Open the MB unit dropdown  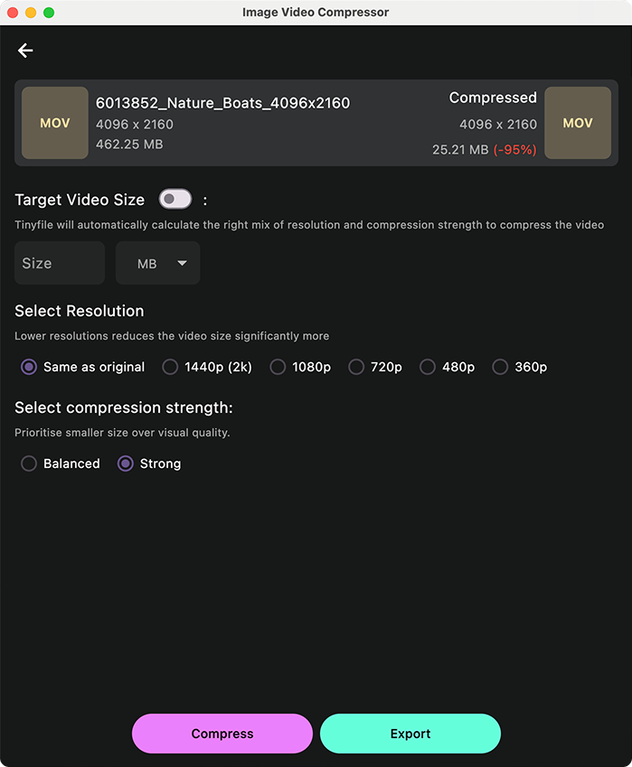click(x=157, y=263)
